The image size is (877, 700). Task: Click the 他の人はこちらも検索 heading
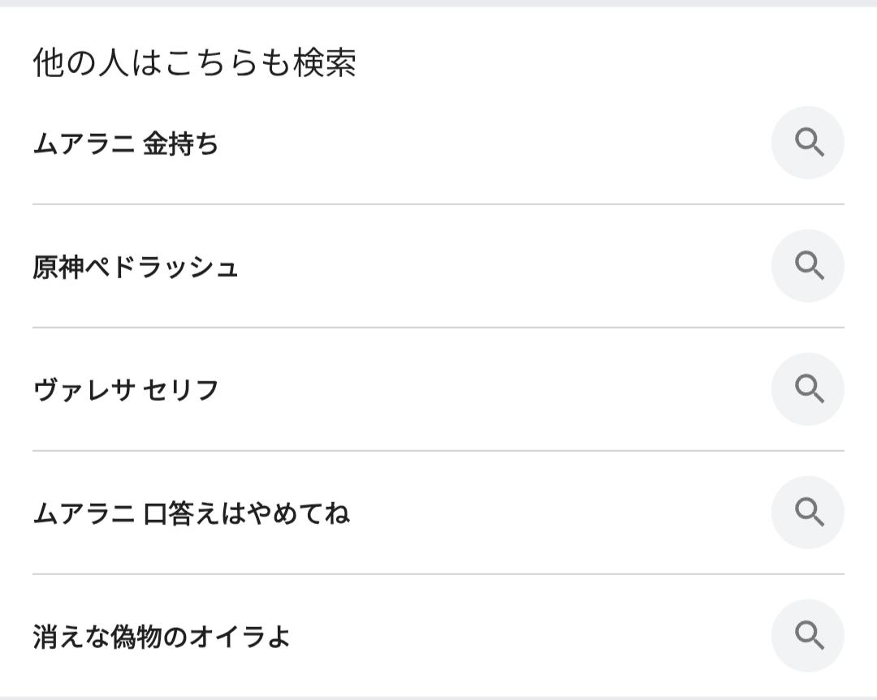tap(195, 63)
